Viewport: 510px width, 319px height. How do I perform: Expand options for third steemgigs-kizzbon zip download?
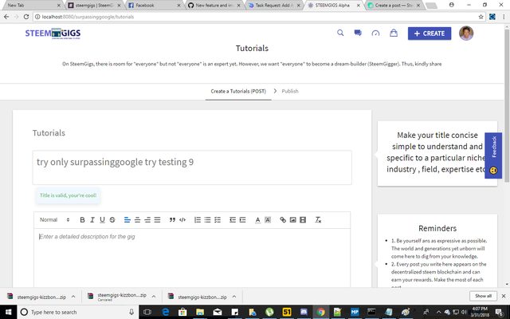click(x=234, y=297)
